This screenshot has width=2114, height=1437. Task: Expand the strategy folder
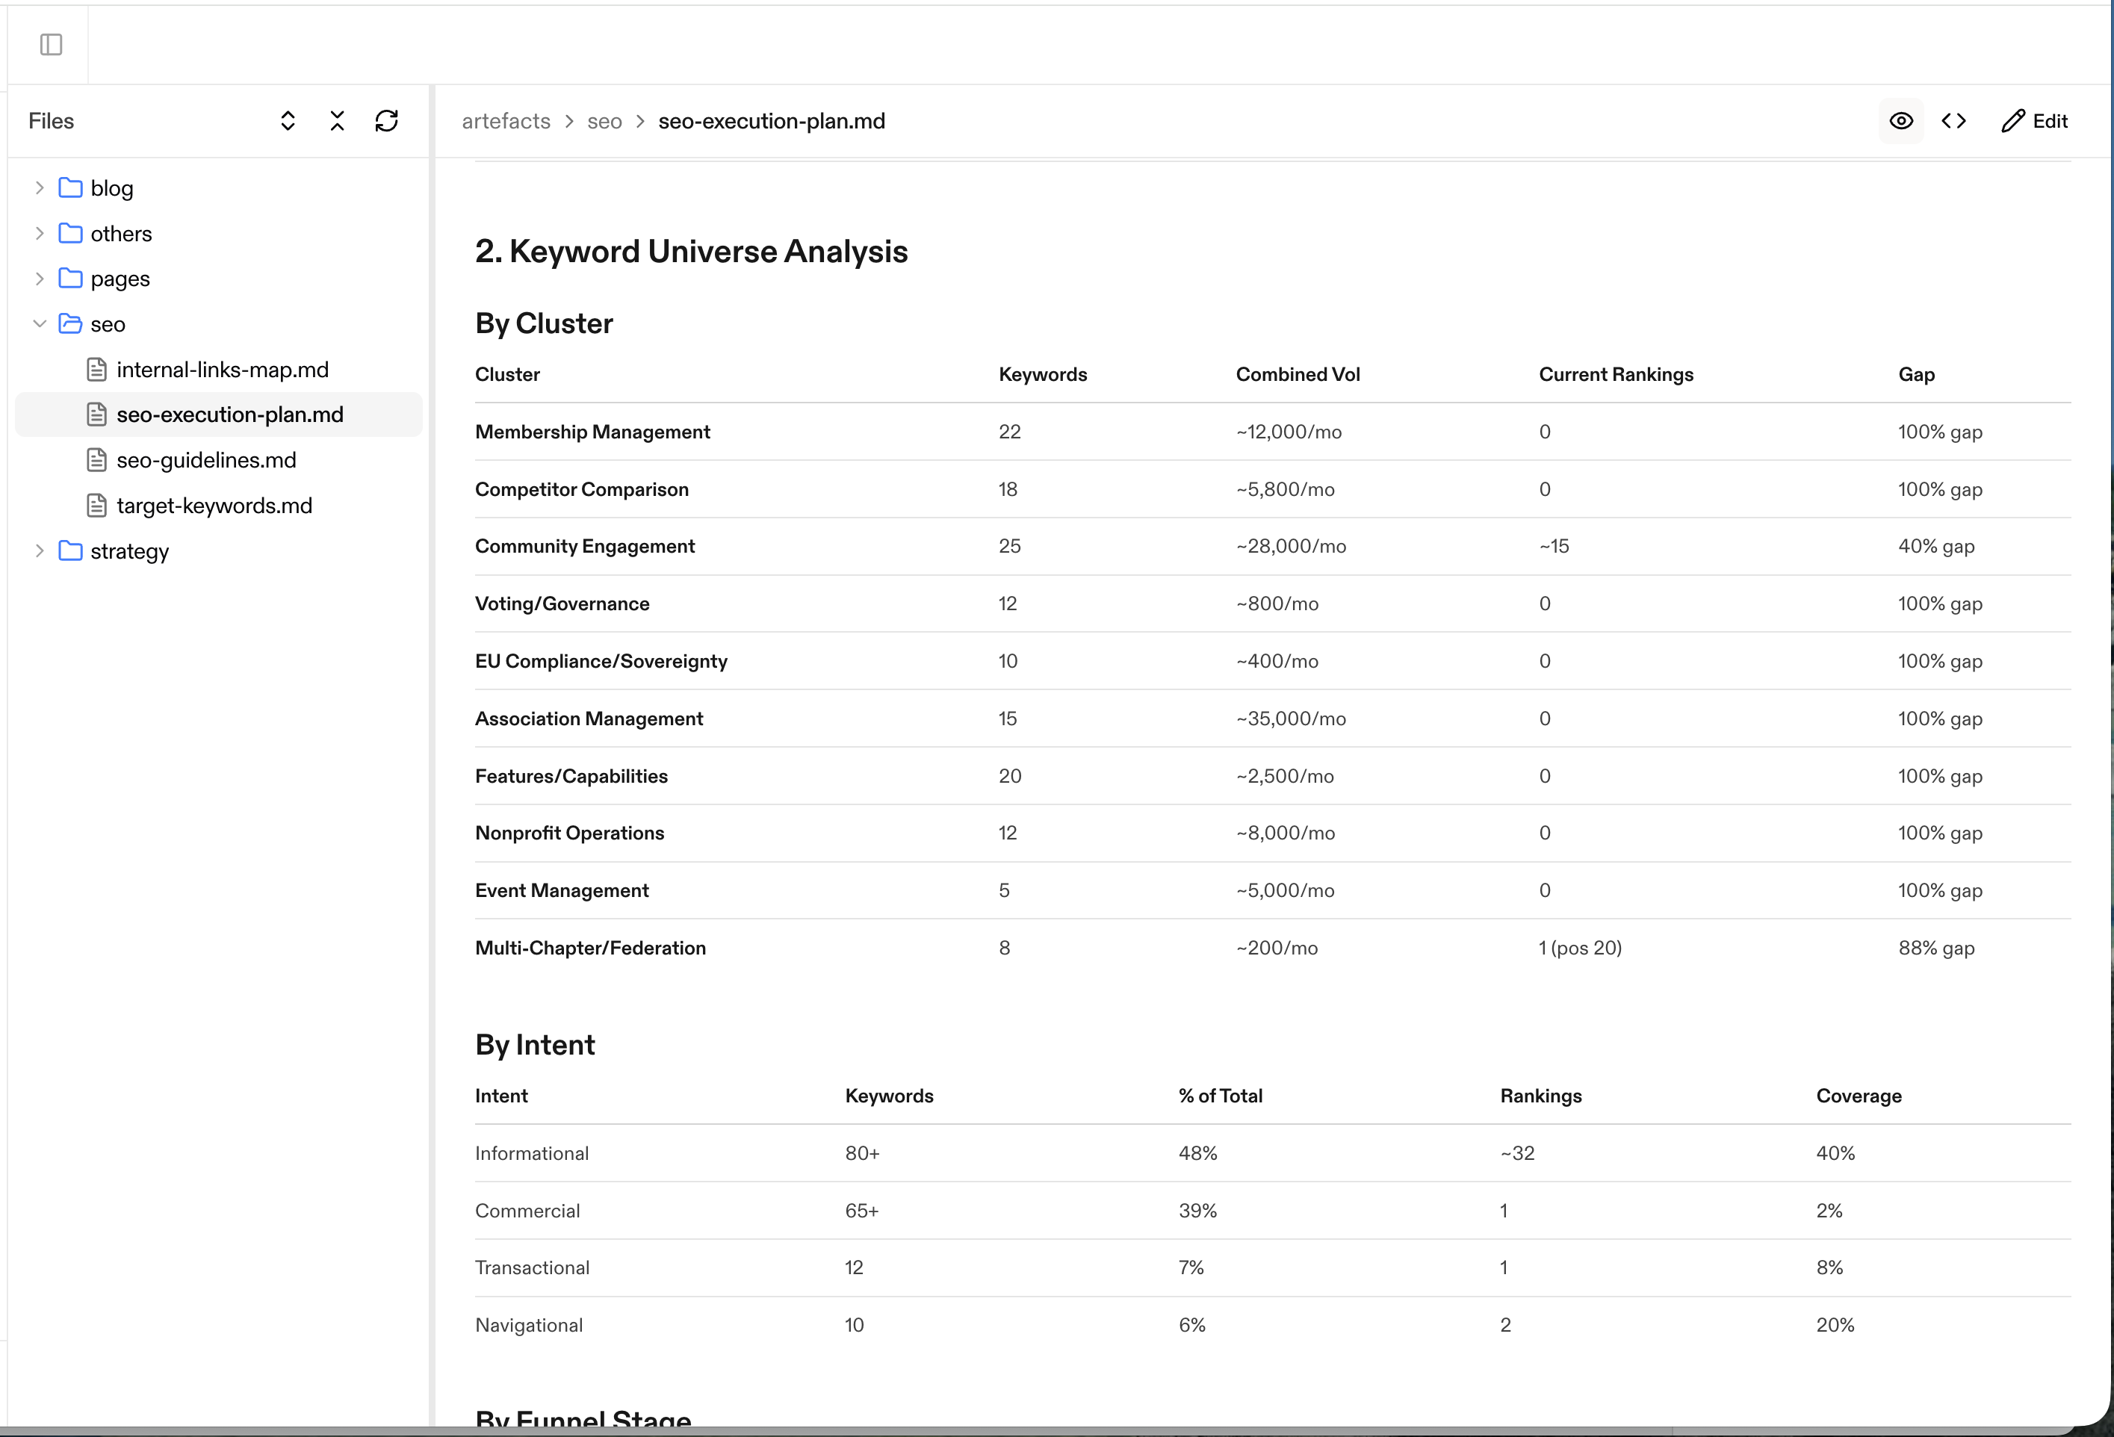click(39, 551)
